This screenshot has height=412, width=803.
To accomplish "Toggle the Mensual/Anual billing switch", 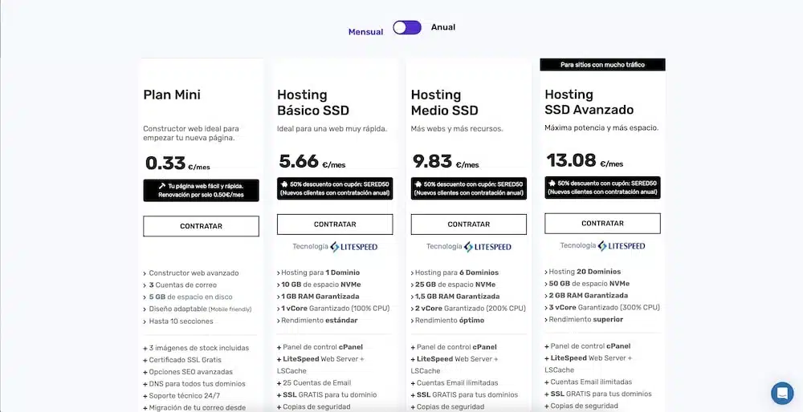I will (407, 27).
